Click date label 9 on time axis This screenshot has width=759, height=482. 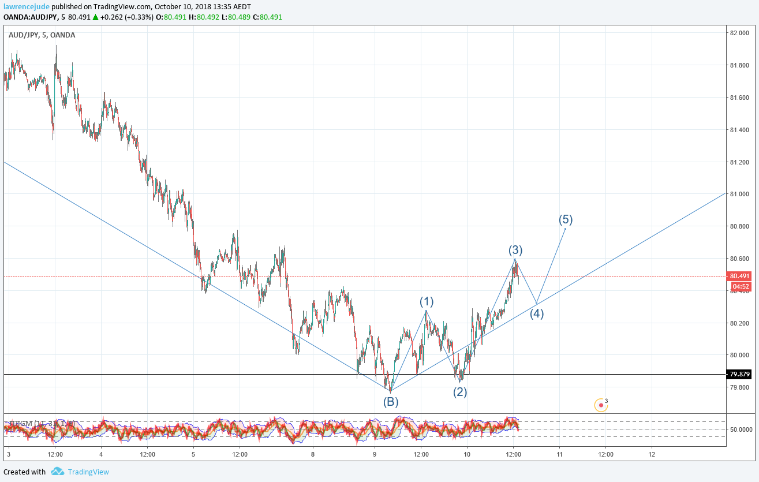pos(375,455)
